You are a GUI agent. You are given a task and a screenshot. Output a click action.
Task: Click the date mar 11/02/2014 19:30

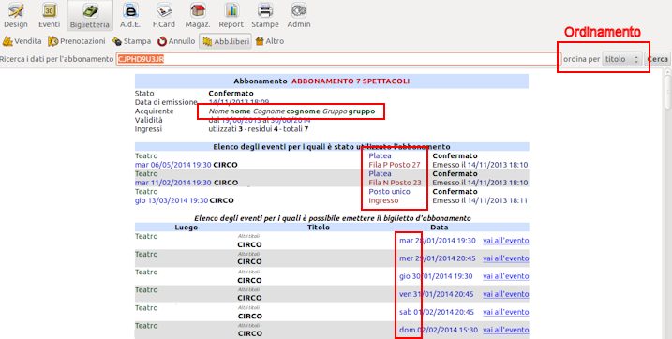point(173,183)
